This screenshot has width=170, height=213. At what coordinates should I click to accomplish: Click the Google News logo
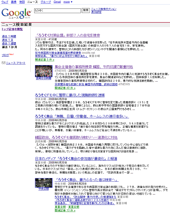[16, 13]
